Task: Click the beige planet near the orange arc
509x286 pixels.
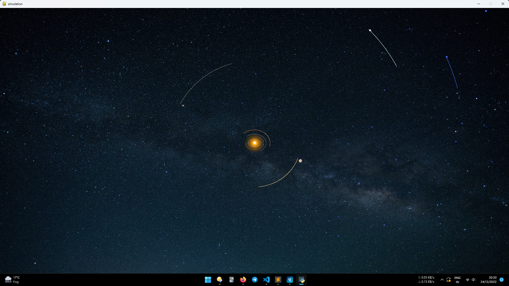Action: (300, 161)
